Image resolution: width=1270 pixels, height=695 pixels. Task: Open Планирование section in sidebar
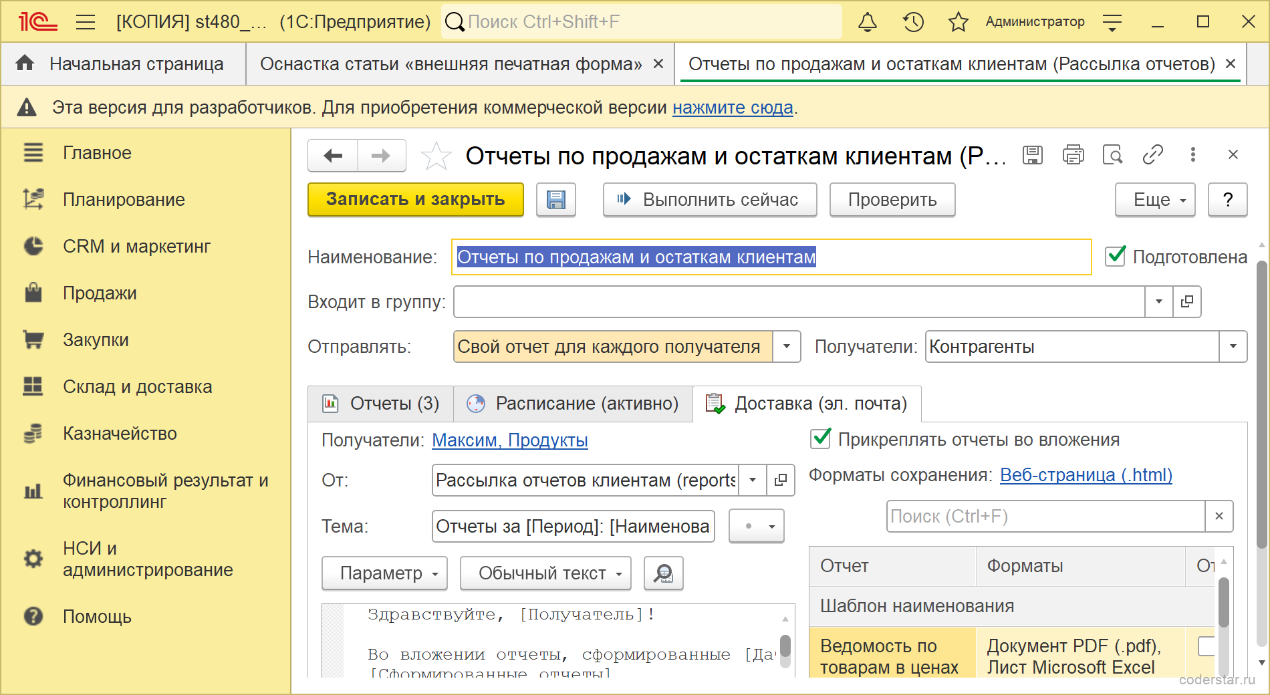[124, 200]
